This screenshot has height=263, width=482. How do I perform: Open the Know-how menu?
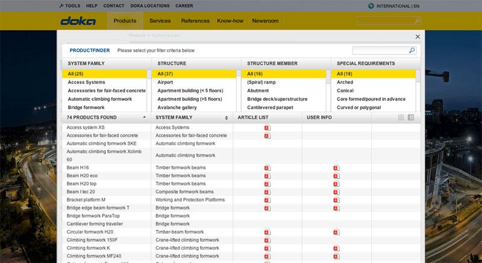coord(230,21)
